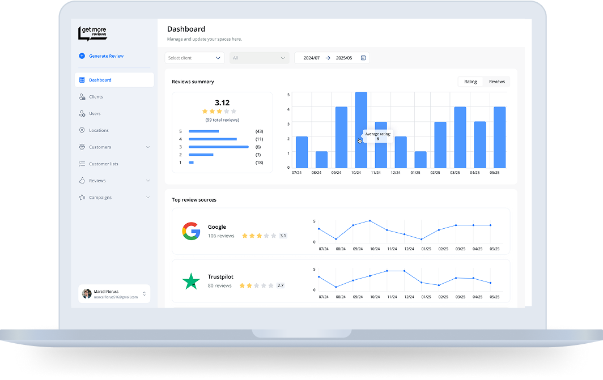
Task: Open the Select client dropdown
Action: (x=194, y=58)
